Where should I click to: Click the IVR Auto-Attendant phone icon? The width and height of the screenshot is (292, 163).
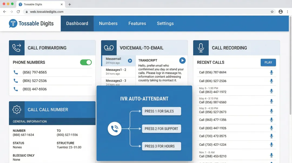pyautogui.click(x=114, y=129)
